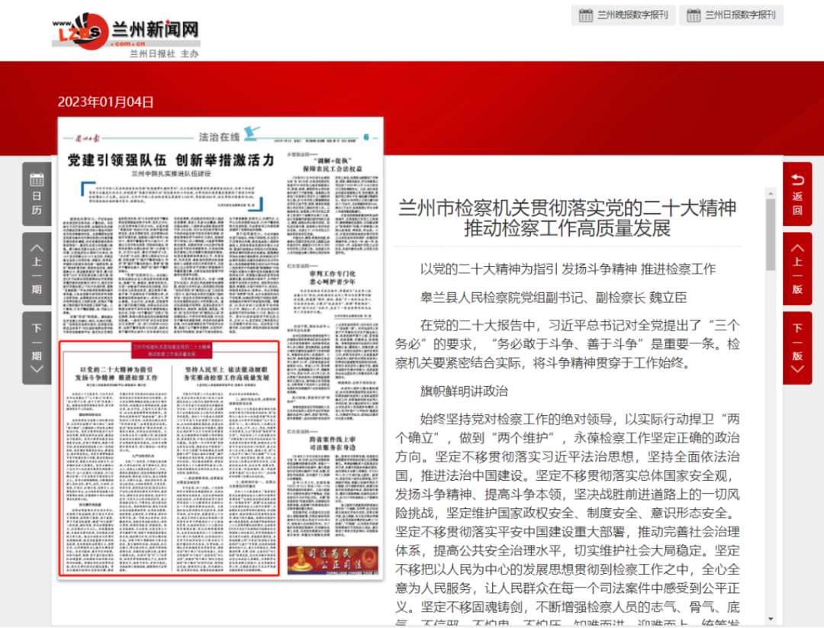Expand the previous issue via 上一期 chevron

pyautogui.click(x=35, y=248)
